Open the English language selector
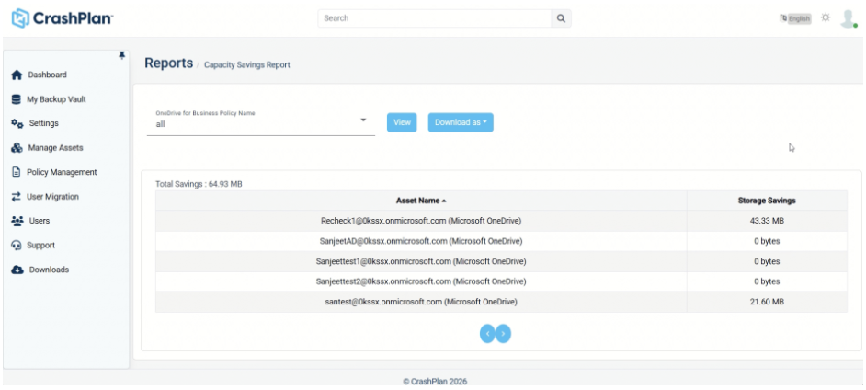This screenshot has width=866, height=390. tap(799, 18)
